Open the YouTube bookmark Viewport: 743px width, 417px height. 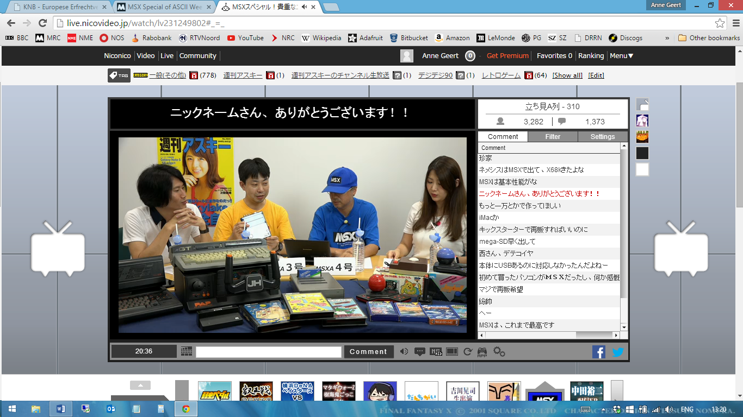[245, 38]
